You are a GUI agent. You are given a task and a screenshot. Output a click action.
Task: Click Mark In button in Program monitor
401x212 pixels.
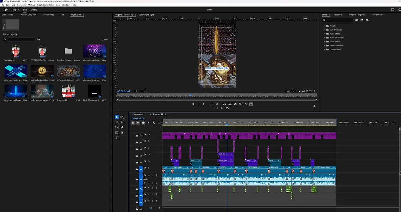pos(199,104)
